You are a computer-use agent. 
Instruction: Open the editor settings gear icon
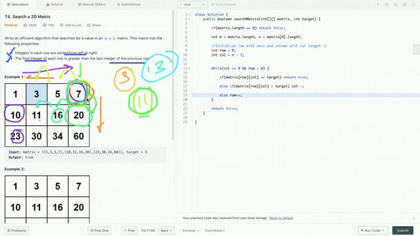click(404, 5)
